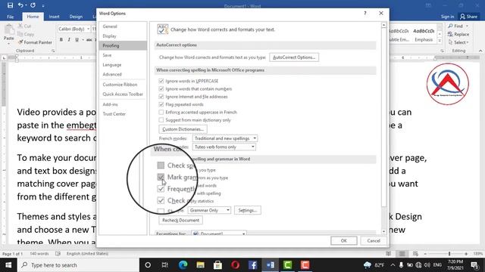Open File Explorer from taskbar
Screen dimensions: 485x272
(x=200, y=265)
